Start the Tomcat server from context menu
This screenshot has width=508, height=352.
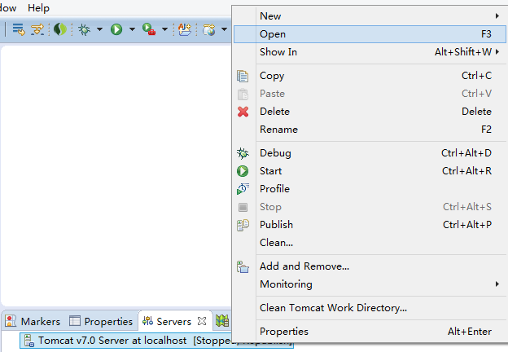[370, 171]
